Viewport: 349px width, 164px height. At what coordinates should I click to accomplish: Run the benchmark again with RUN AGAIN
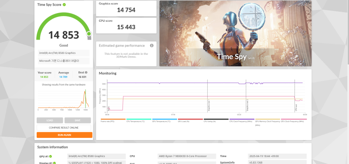point(64,135)
